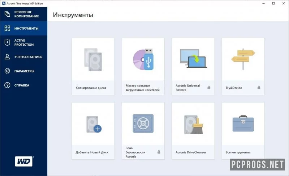This screenshot has width=289, height=176.
Task: Maximize the Acronis True Image window
Action: pos(273,3)
